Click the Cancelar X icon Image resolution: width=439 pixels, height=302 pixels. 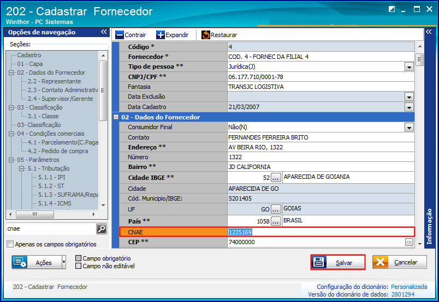[x=380, y=262]
